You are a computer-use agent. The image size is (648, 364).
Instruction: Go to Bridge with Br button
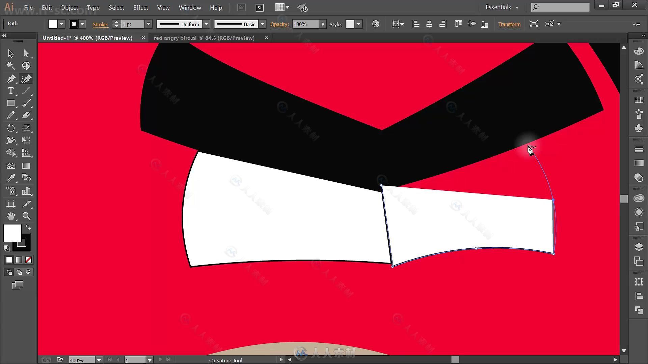[x=241, y=7]
